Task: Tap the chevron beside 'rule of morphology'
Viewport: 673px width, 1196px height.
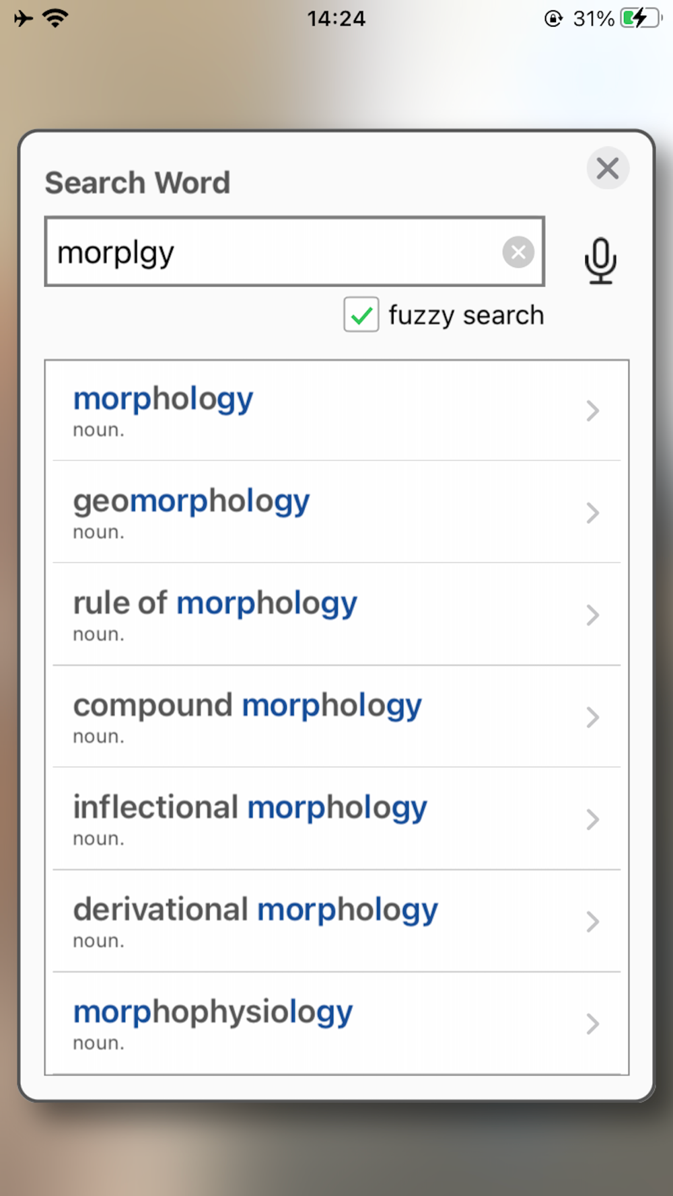Action: pyautogui.click(x=592, y=615)
